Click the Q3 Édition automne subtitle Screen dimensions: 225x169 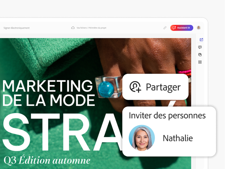pos(47,160)
